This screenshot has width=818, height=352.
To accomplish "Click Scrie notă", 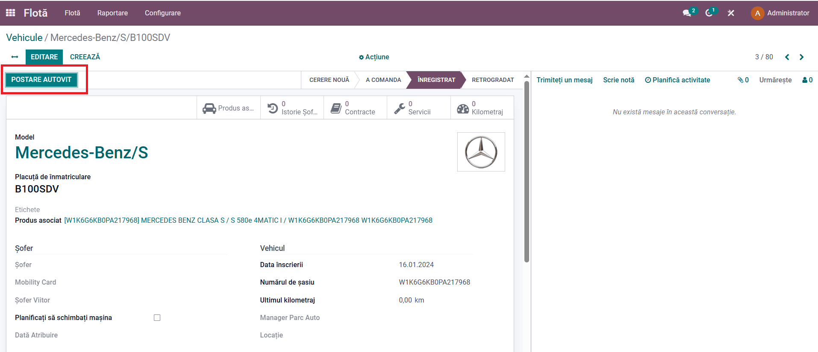I will coord(618,80).
